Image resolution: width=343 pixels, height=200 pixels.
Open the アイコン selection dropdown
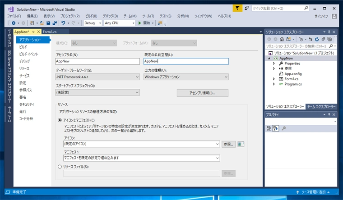(x=142, y=144)
